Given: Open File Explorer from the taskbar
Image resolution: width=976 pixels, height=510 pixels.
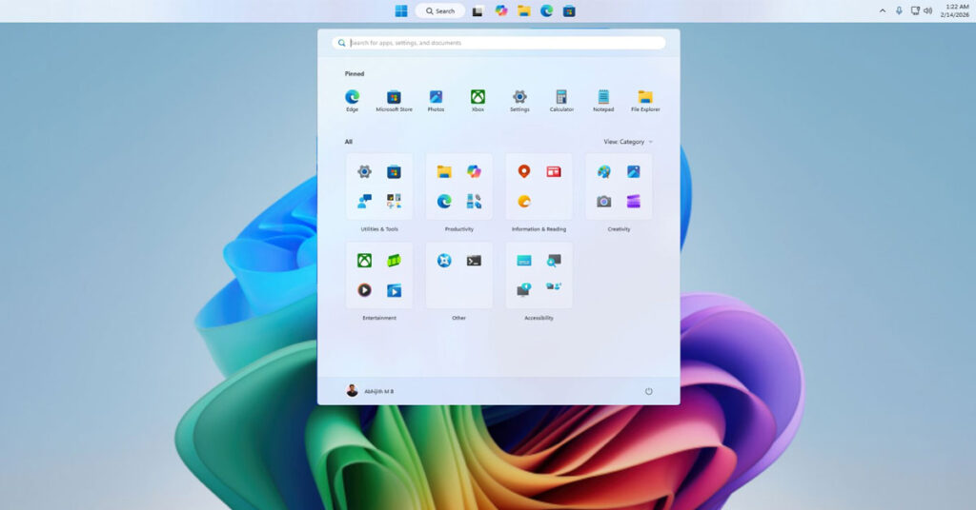Looking at the screenshot, I should coord(524,11).
